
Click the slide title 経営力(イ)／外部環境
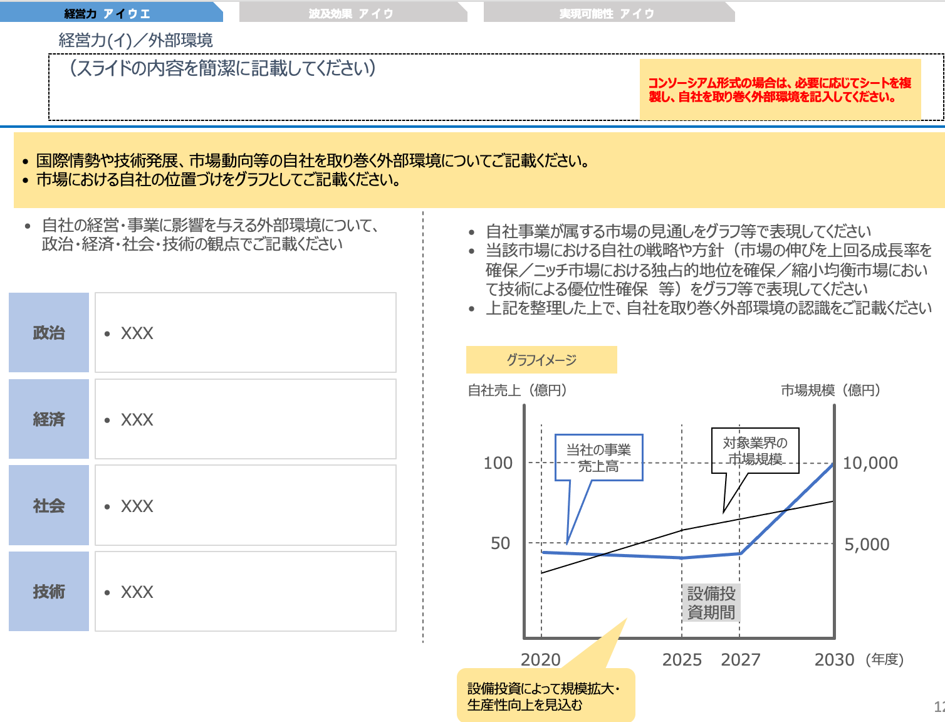[x=133, y=41]
